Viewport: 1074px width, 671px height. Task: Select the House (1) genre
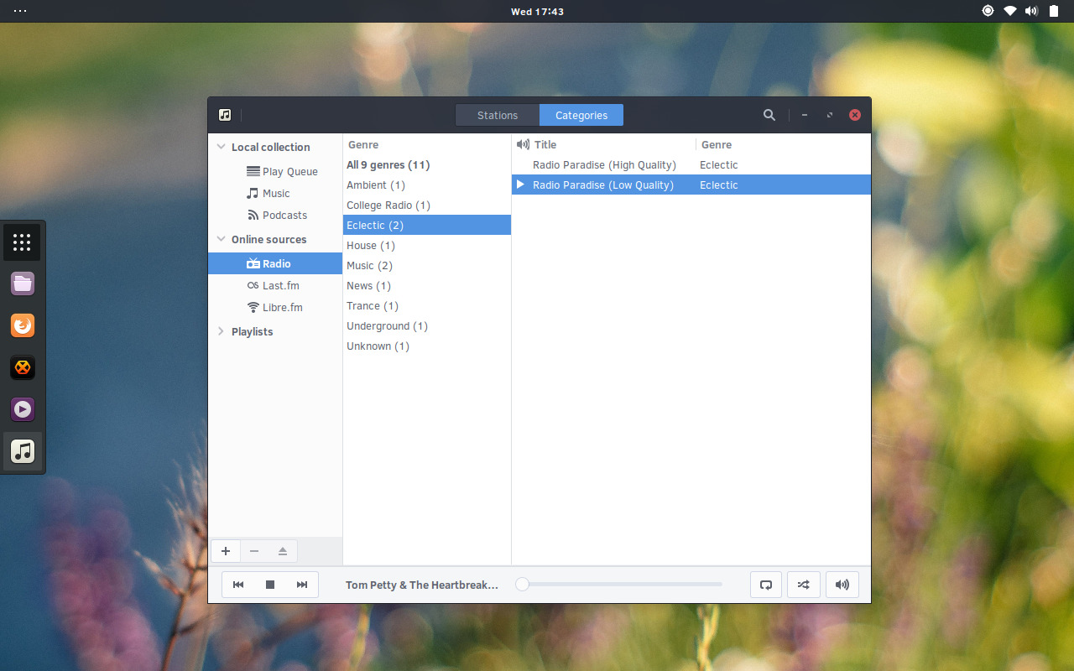click(x=427, y=245)
